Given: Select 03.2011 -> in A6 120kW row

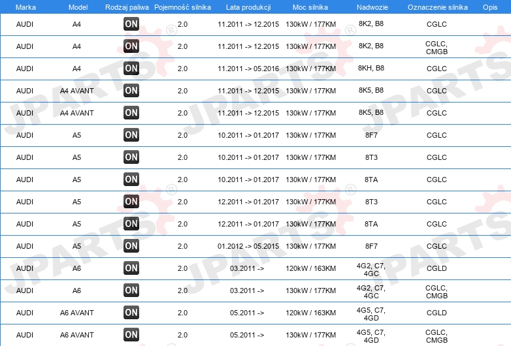Looking at the screenshot, I should tap(247, 268).
